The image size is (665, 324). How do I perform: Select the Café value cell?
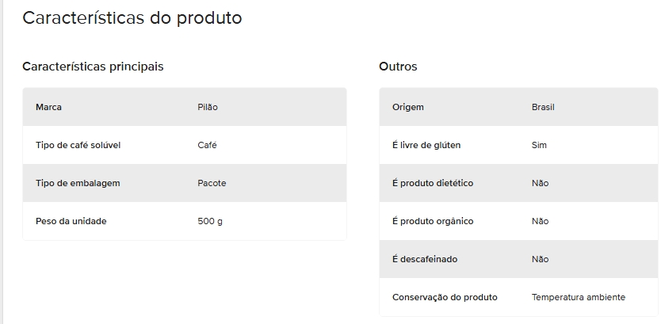(207, 145)
